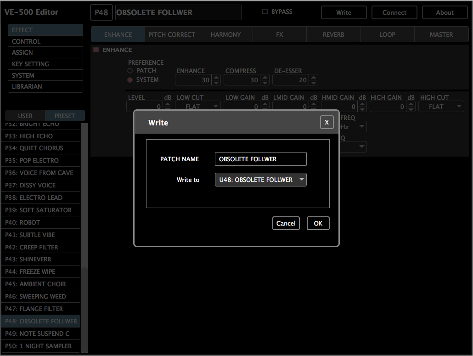
Task: Select preset P45: AMBIENT CHOIR
Action: [x=41, y=284]
